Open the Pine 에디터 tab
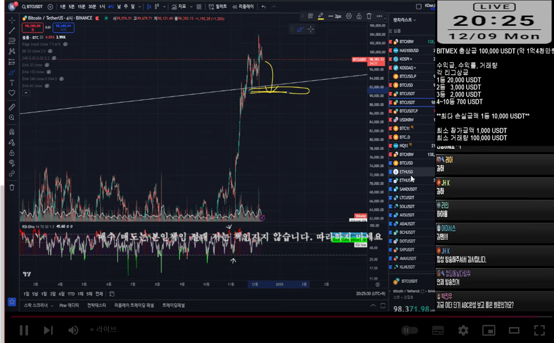554x343 pixels. 69,305
